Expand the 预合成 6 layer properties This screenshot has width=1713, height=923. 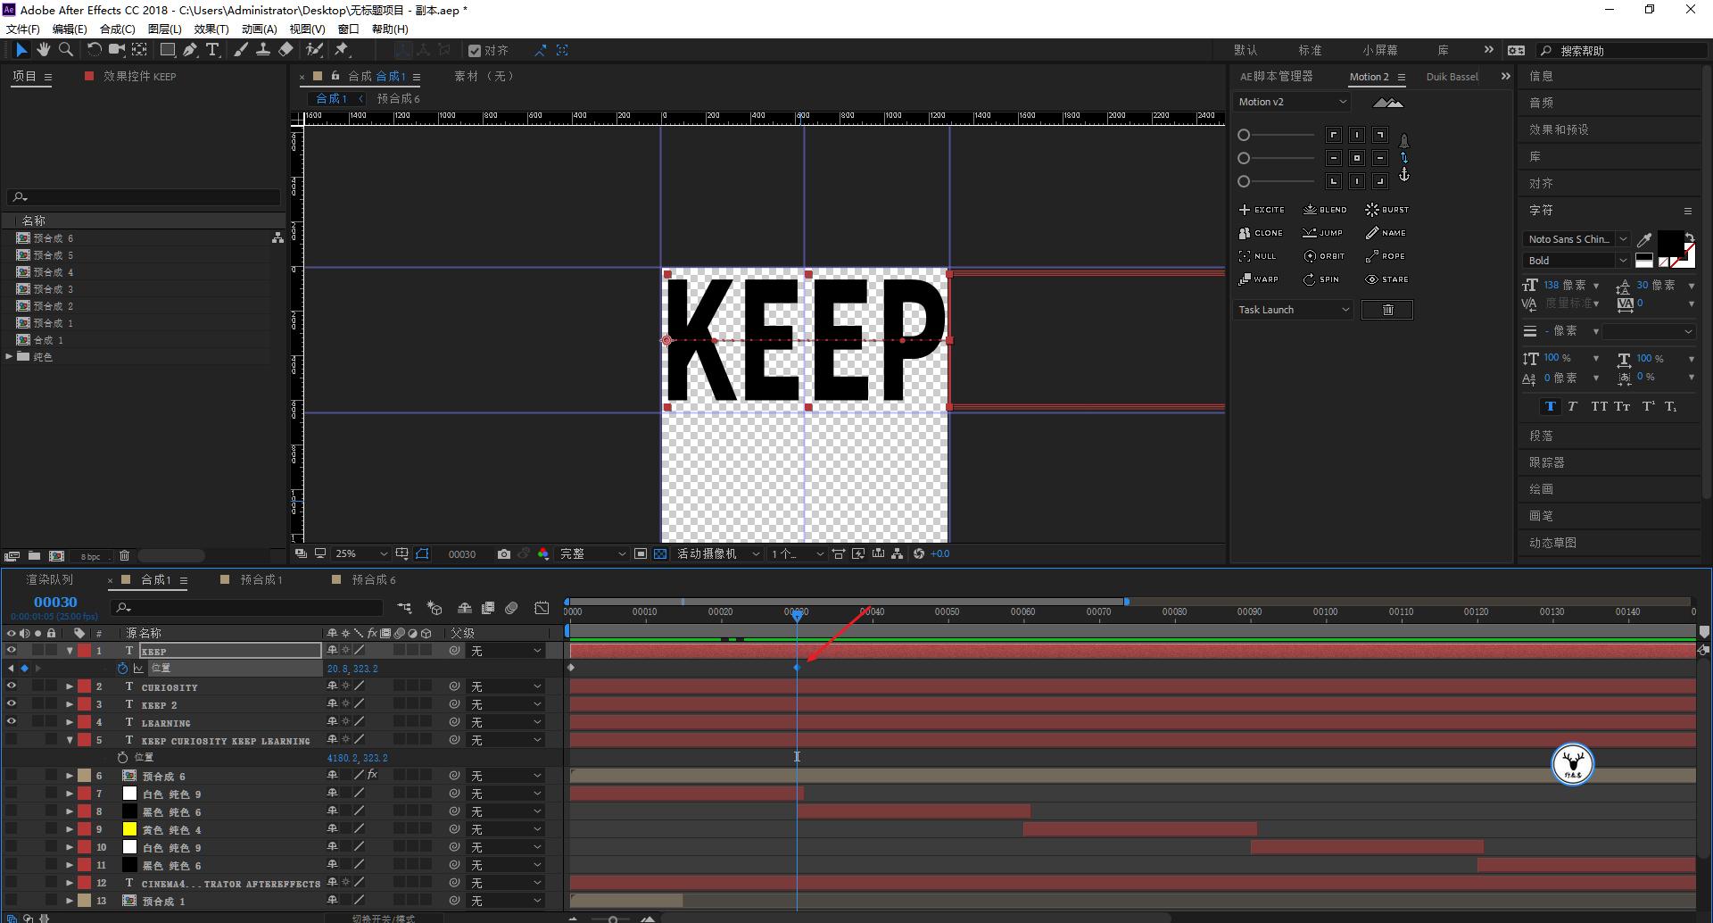(x=70, y=776)
